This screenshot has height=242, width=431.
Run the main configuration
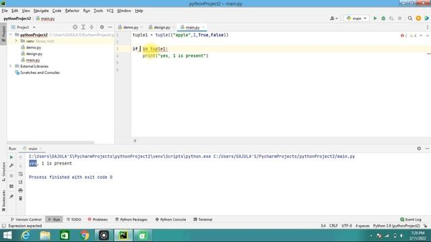coord(375,18)
